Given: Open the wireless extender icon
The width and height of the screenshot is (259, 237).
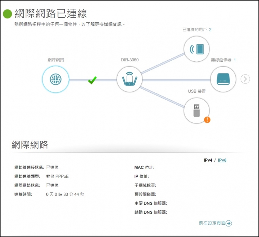Looking at the screenshot, I should click(223, 79).
